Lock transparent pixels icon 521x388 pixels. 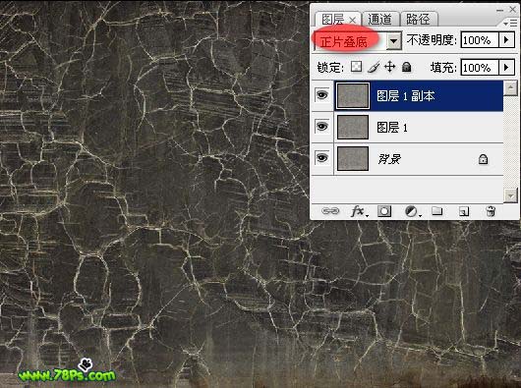pos(356,67)
